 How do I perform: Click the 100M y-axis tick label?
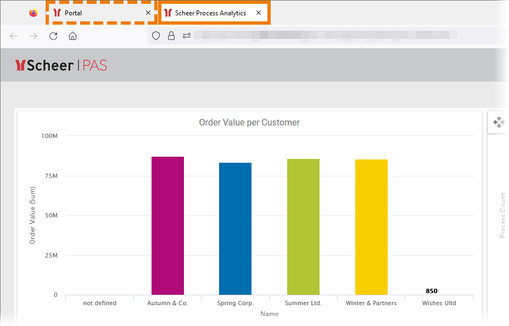pyautogui.click(x=49, y=136)
